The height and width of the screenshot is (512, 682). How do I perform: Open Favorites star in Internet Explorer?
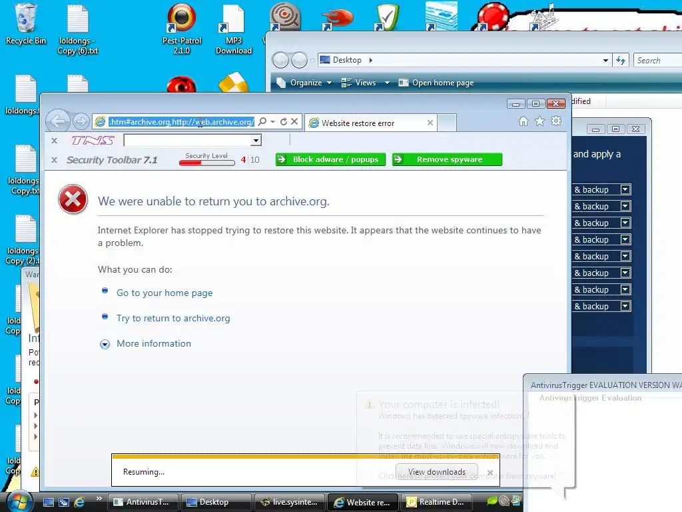click(539, 121)
